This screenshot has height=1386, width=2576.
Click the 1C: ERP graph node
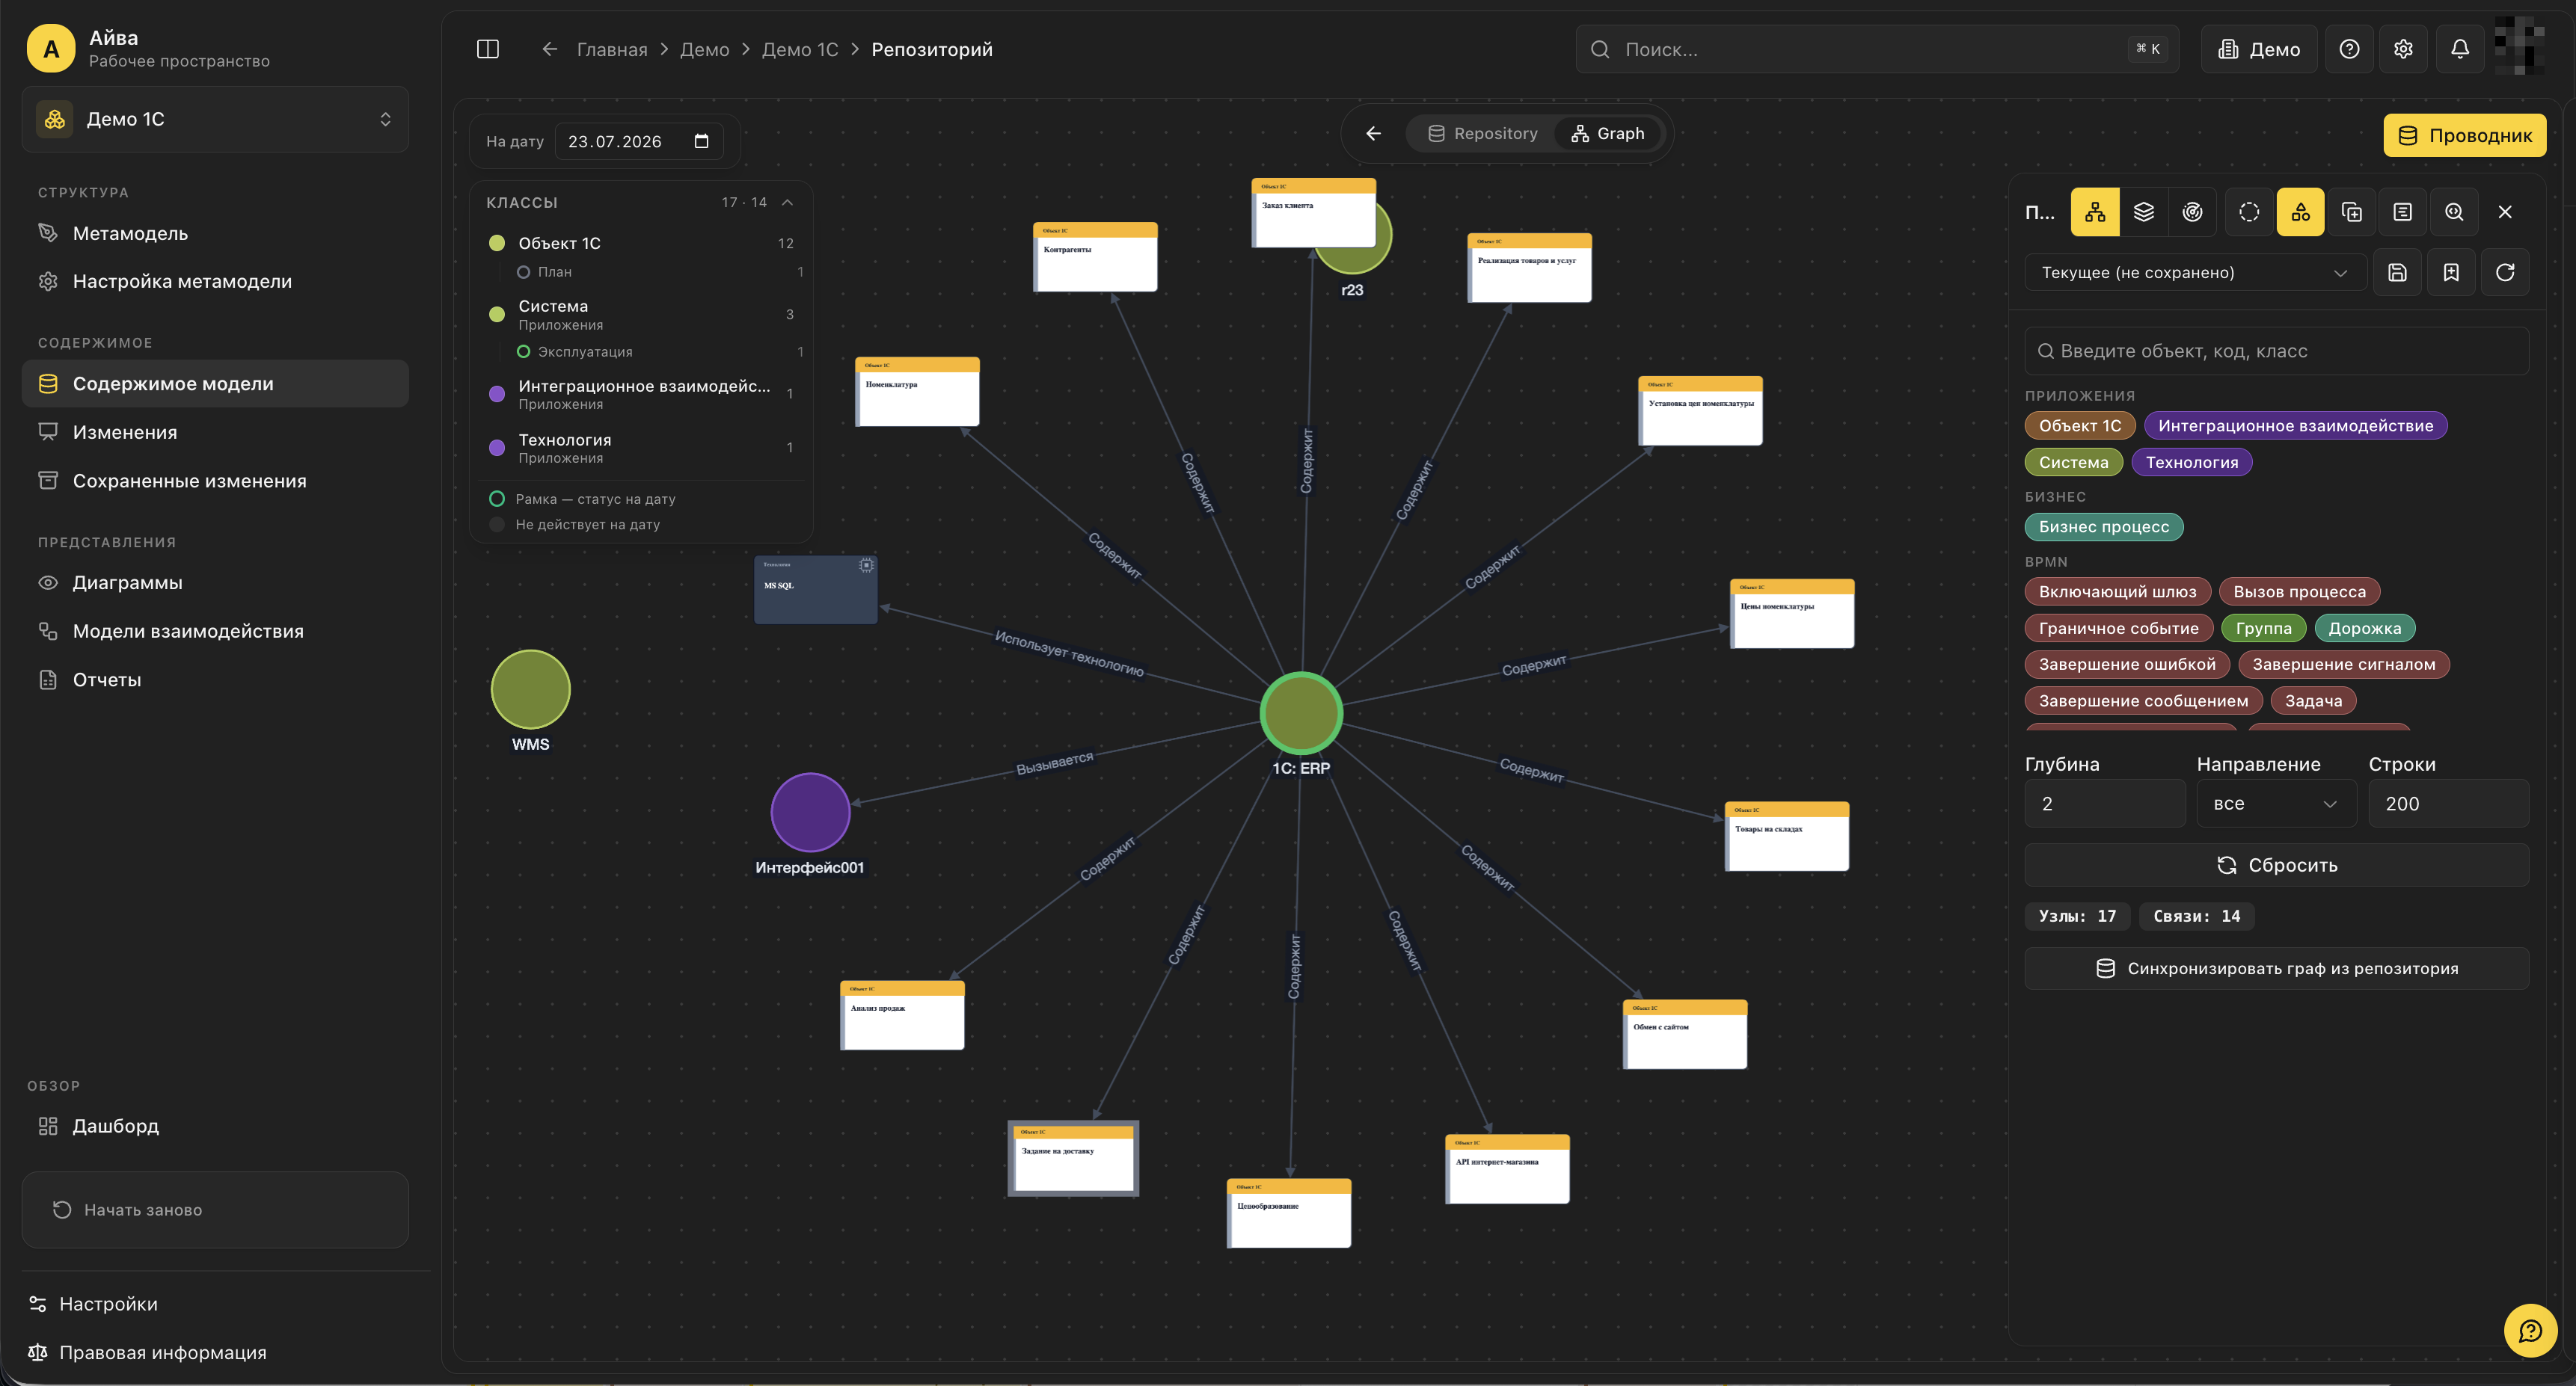(x=1301, y=712)
